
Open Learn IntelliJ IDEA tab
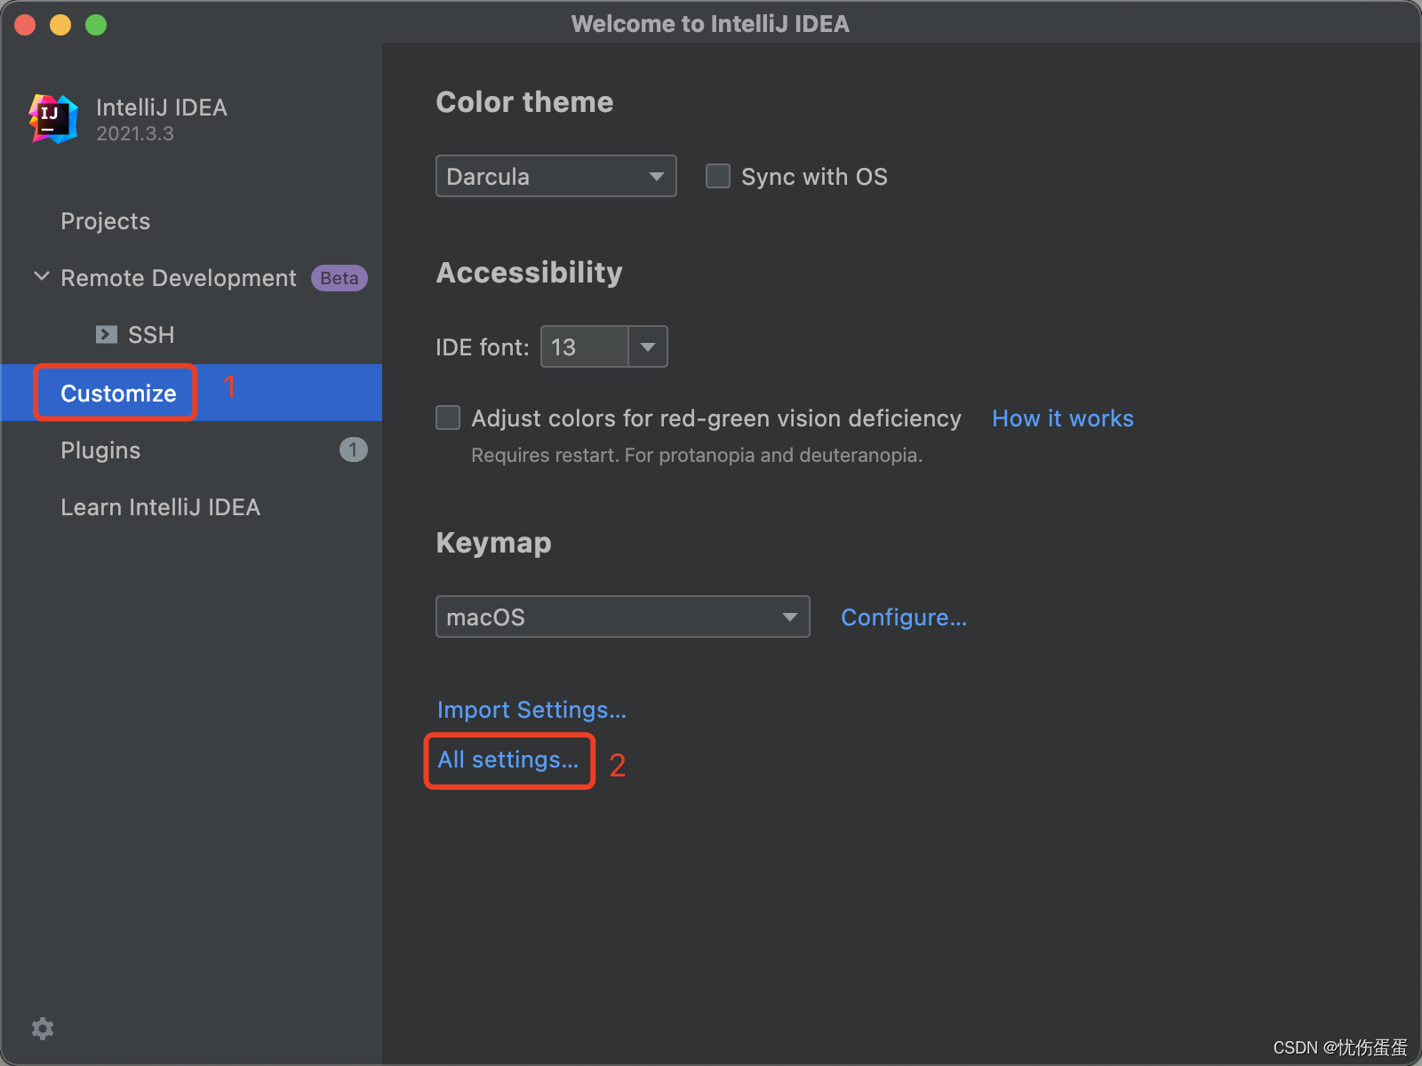(x=160, y=507)
